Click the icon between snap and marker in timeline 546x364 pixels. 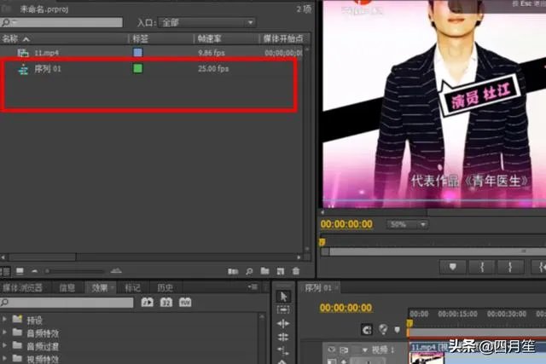(x=383, y=329)
